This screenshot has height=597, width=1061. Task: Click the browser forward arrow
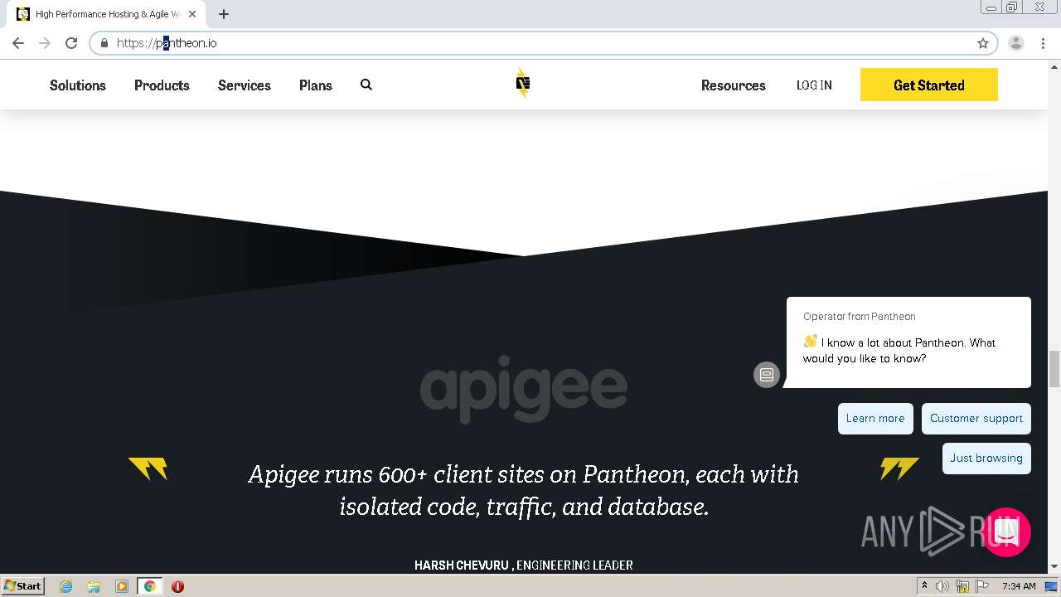tap(45, 43)
